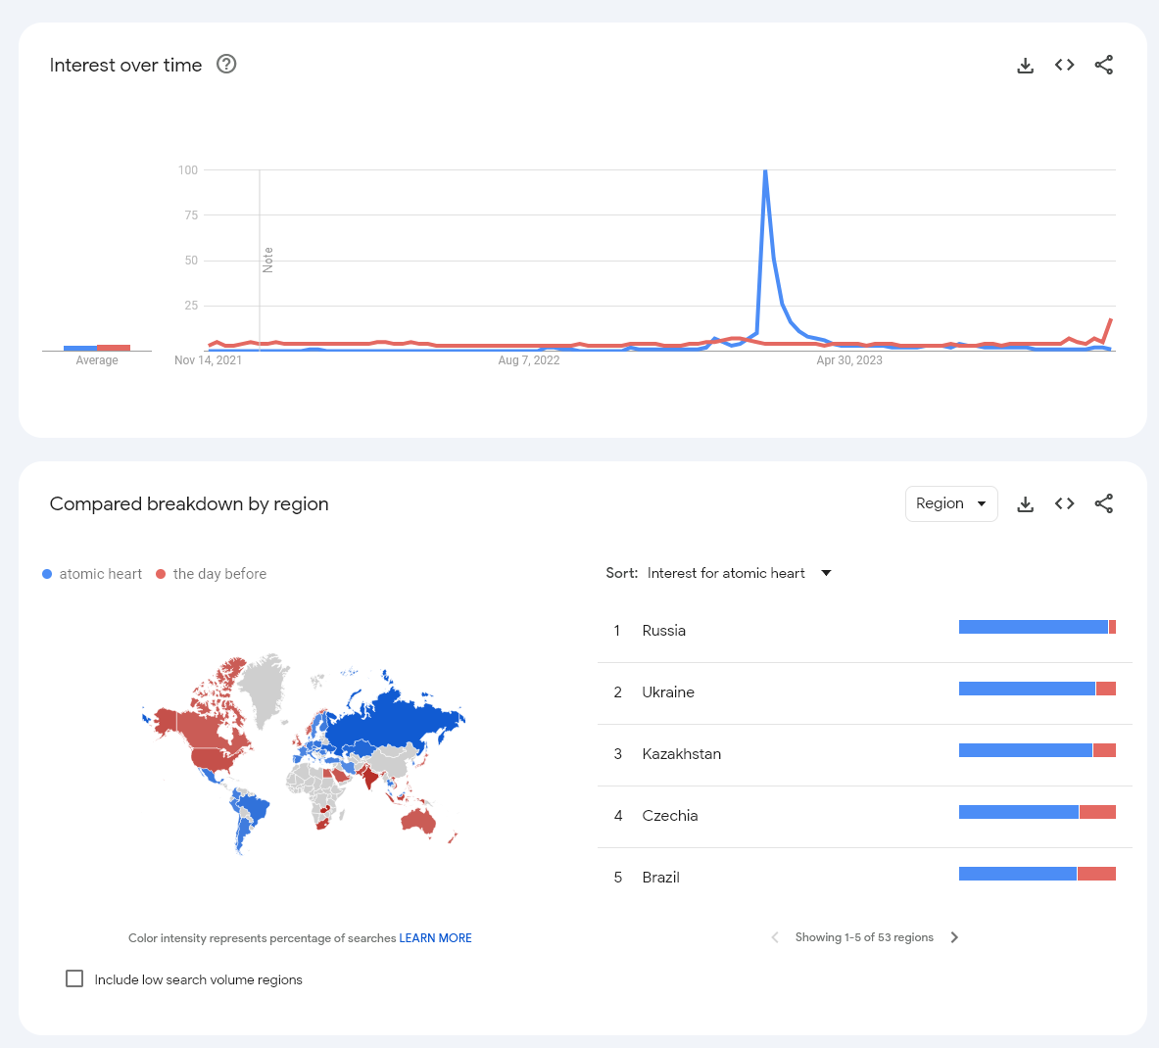
Task: Select Czechia in the ranked regions
Action: (x=669, y=816)
